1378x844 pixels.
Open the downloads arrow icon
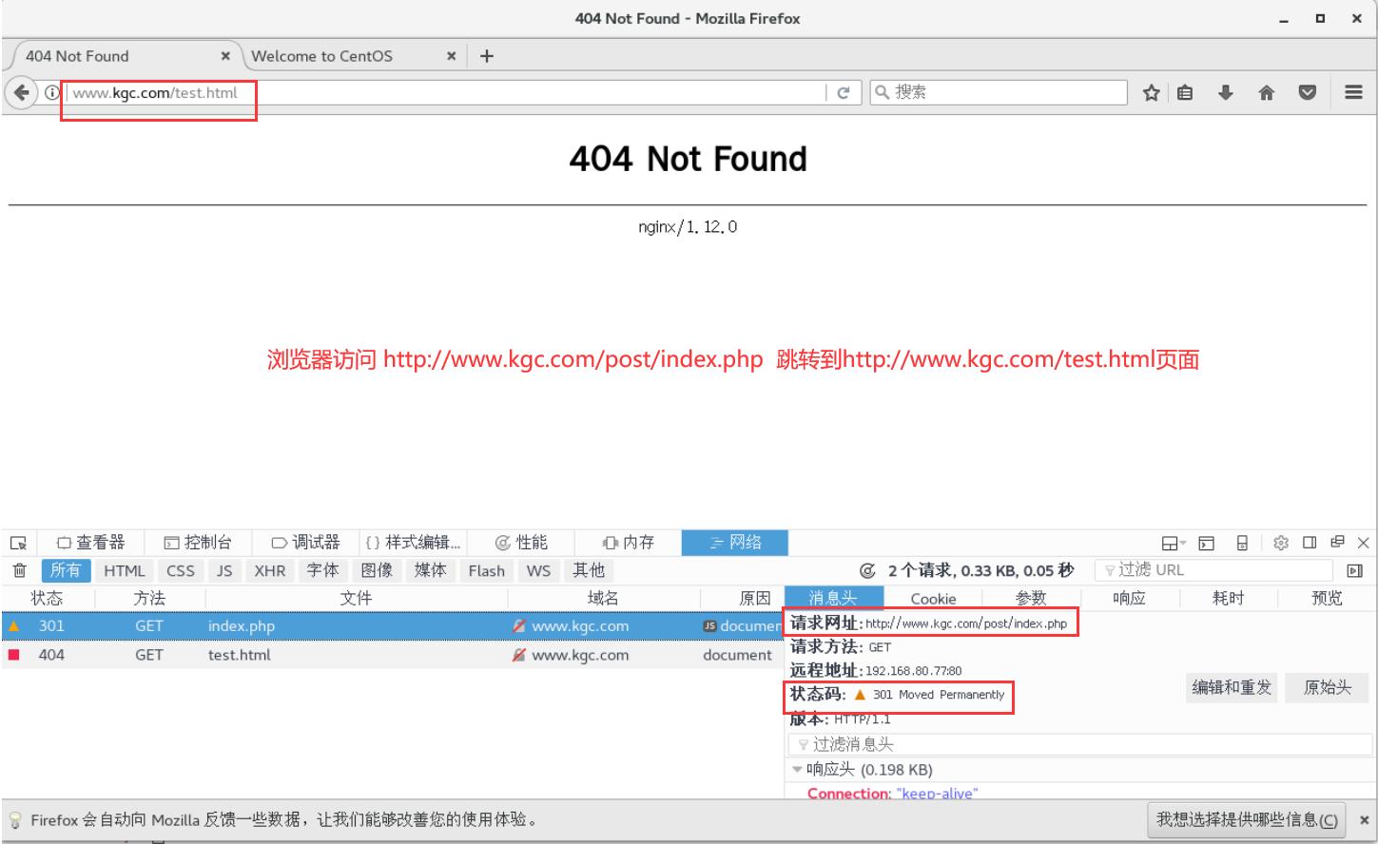point(1226,92)
